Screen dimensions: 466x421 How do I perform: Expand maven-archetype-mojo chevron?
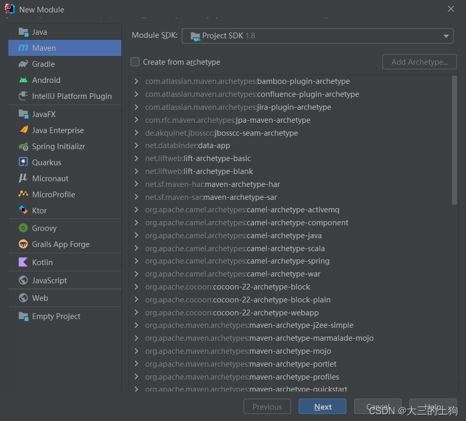point(136,351)
